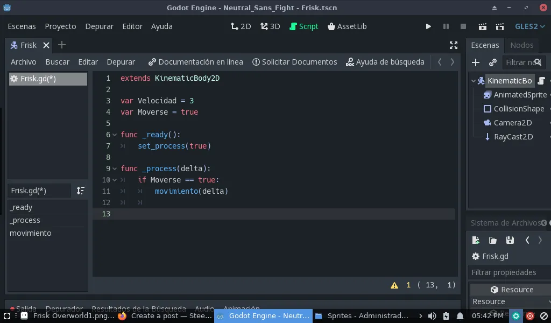Save the current resource
Screen dimensions: 551x323
point(510,241)
